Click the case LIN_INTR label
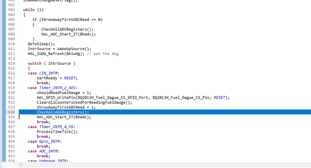Screen dimensions: 311x168 point(44,73)
